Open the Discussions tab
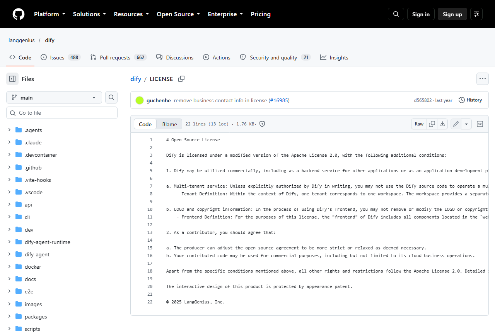The width and height of the screenshot is (495, 332). click(175, 58)
